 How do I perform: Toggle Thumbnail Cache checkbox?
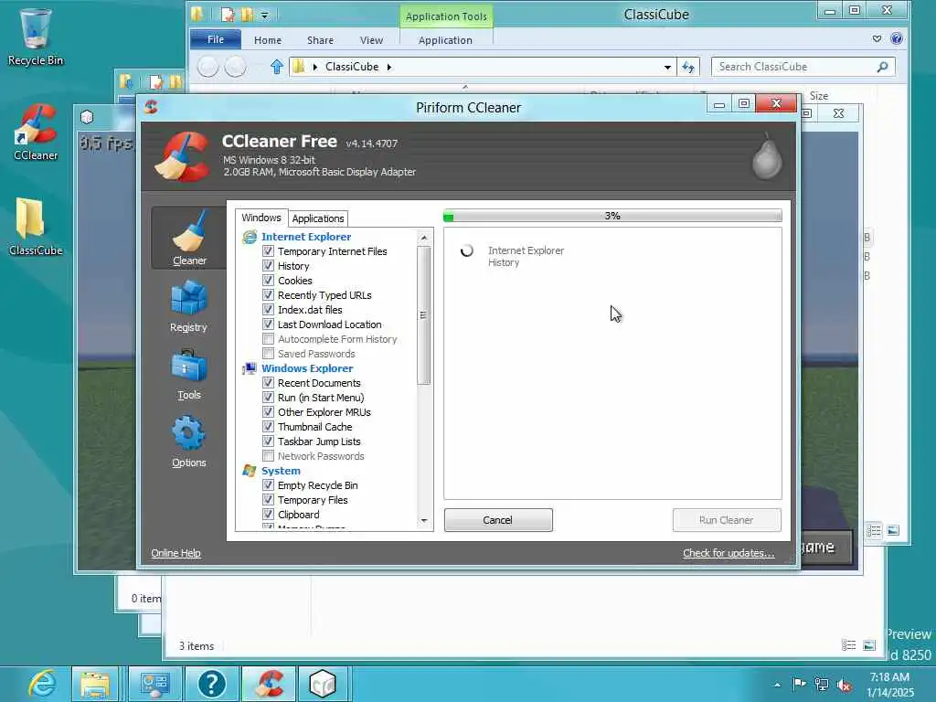click(269, 427)
